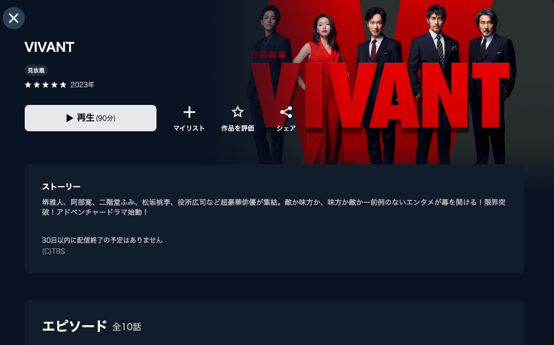
Task: Click the 日曜劇場 label on the poster
Action: (x=268, y=55)
